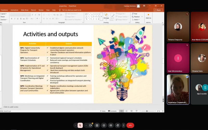The image size is (208, 130).
Task: Click the Arrange icon in Drawing group
Action: pyautogui.click(x=106, y=16)
